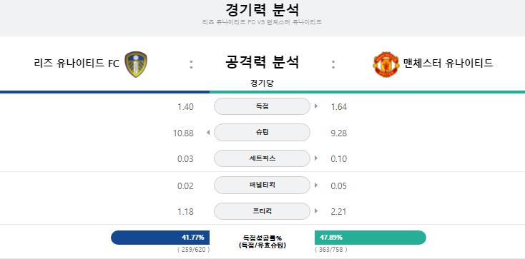Click the Leeds United FC crest logo
Image resolution: width=525 pixels, height=259 pixels.
(136, 64)
